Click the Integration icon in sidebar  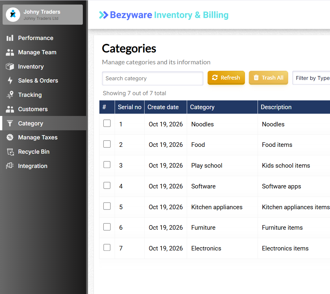pos(10,166)
